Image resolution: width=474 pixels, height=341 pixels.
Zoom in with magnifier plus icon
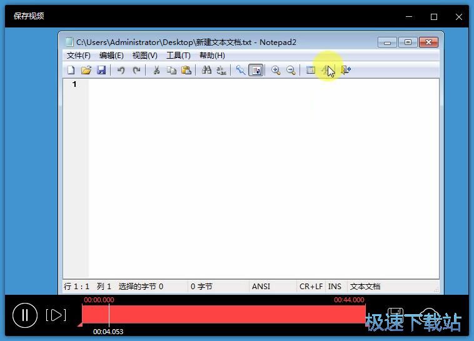point(275,70)
